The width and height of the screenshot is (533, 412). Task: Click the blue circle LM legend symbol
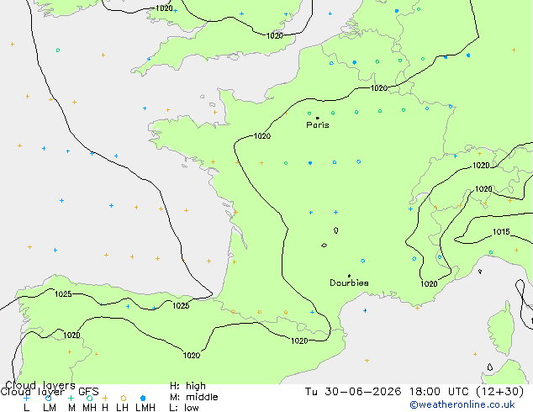point(49,398)
